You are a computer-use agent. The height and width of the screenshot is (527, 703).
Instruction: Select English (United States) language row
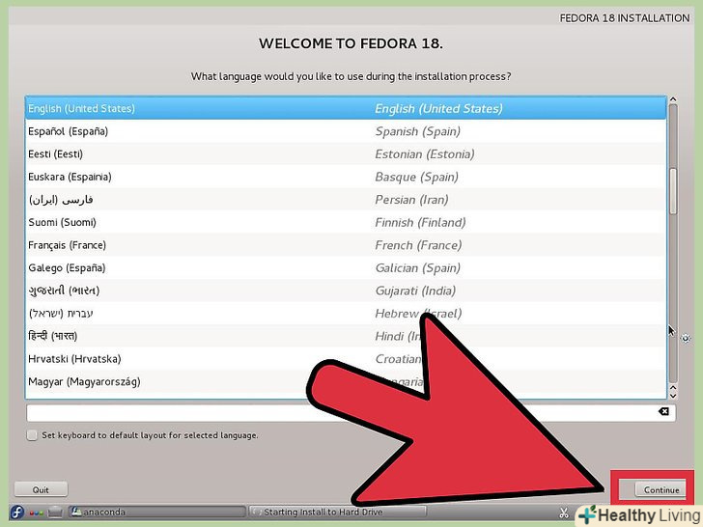click(x=346, y=108)
